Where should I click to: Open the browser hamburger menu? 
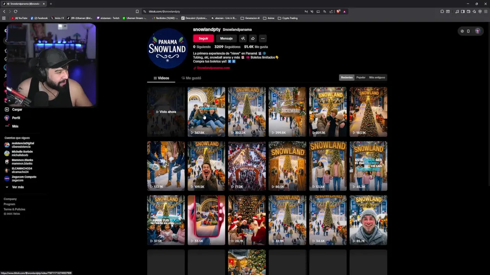pyautogui.click(x=486, y=11)
